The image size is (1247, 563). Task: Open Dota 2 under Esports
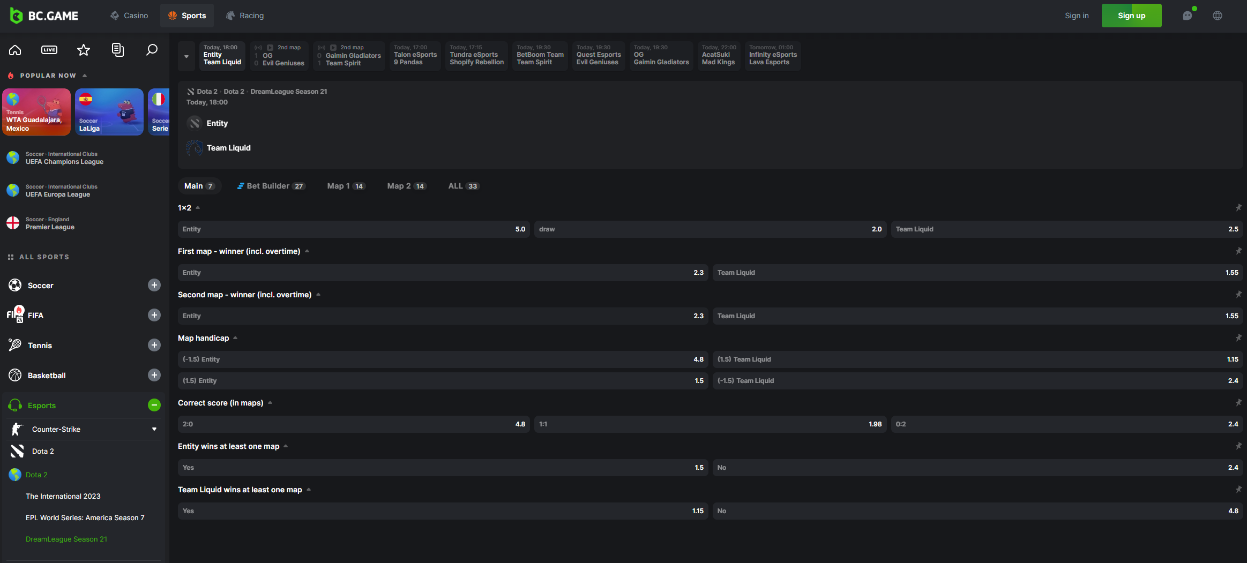[43, 451]
